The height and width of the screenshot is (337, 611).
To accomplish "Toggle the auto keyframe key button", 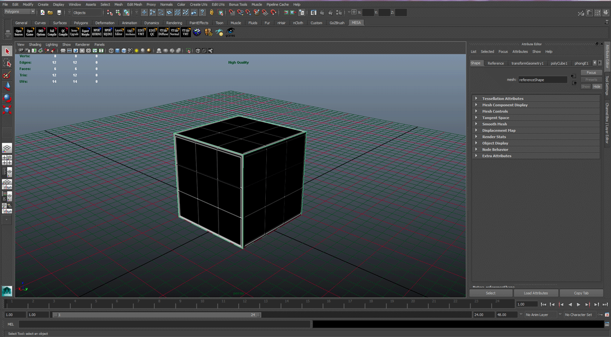I will (600, 315).
